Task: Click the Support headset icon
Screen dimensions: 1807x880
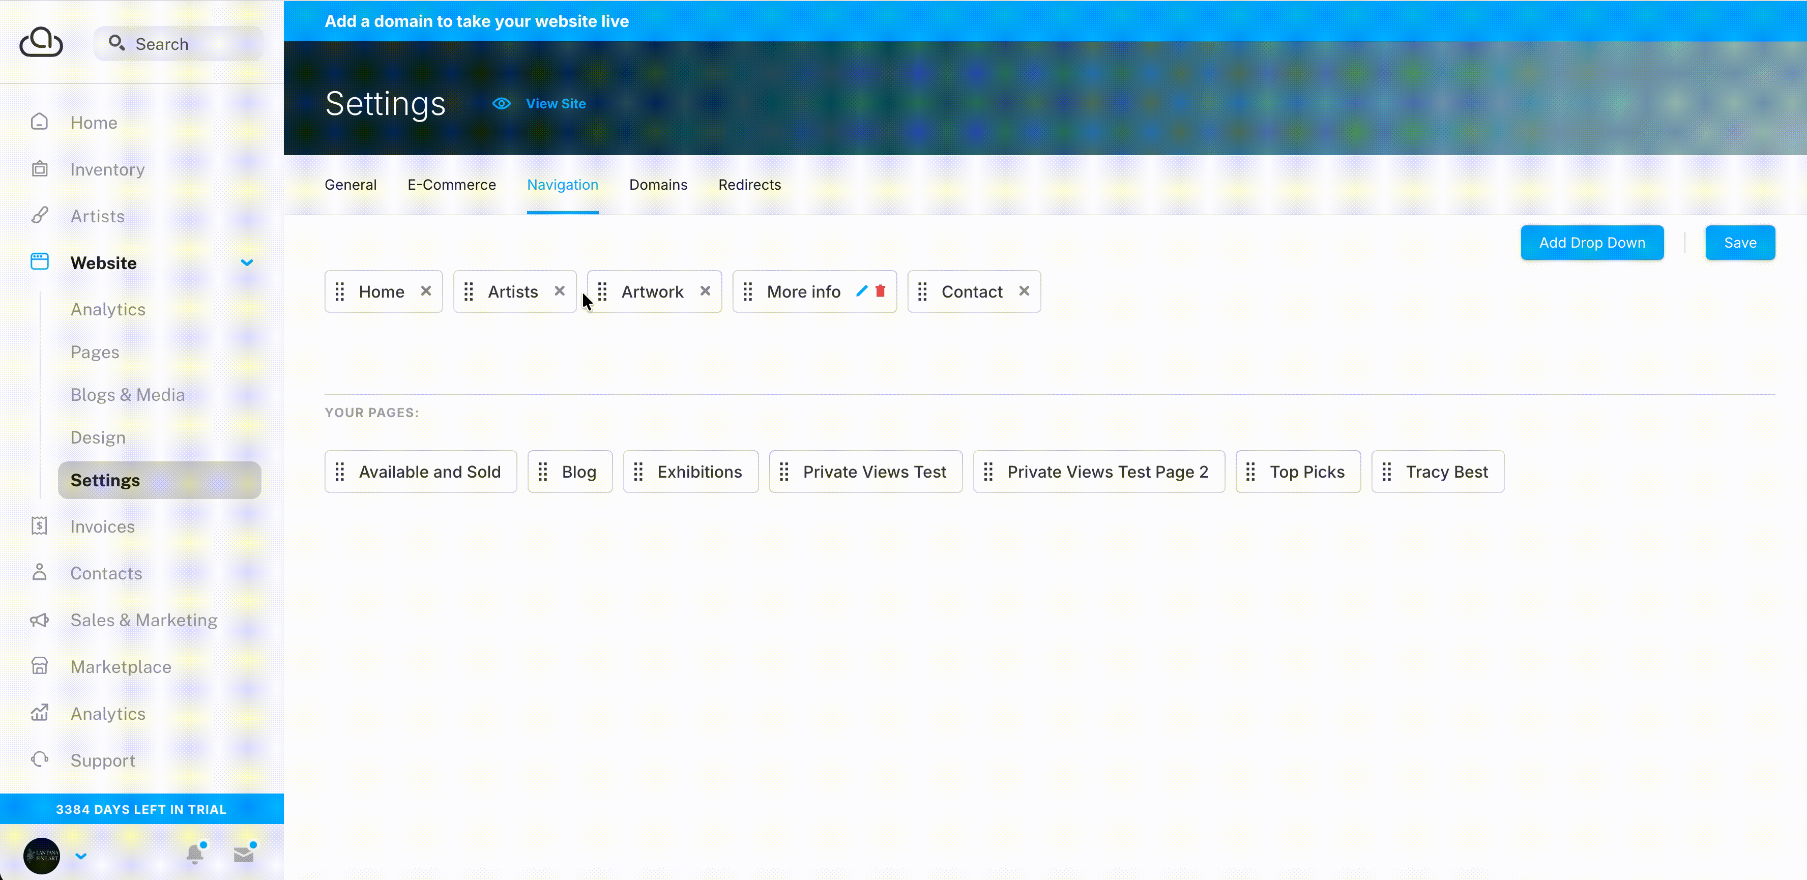Action: 39,759
